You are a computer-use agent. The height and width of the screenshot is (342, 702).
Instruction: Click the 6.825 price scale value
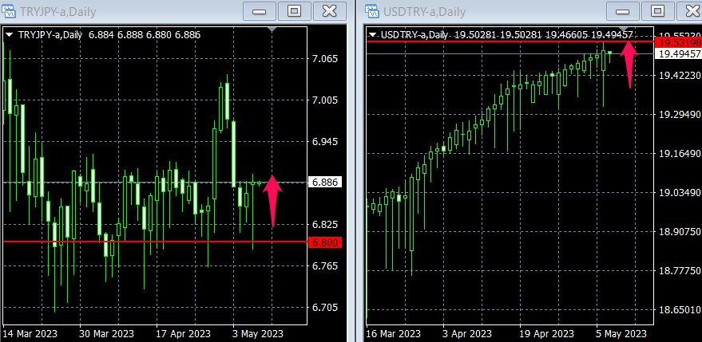(x=325, y=225)
